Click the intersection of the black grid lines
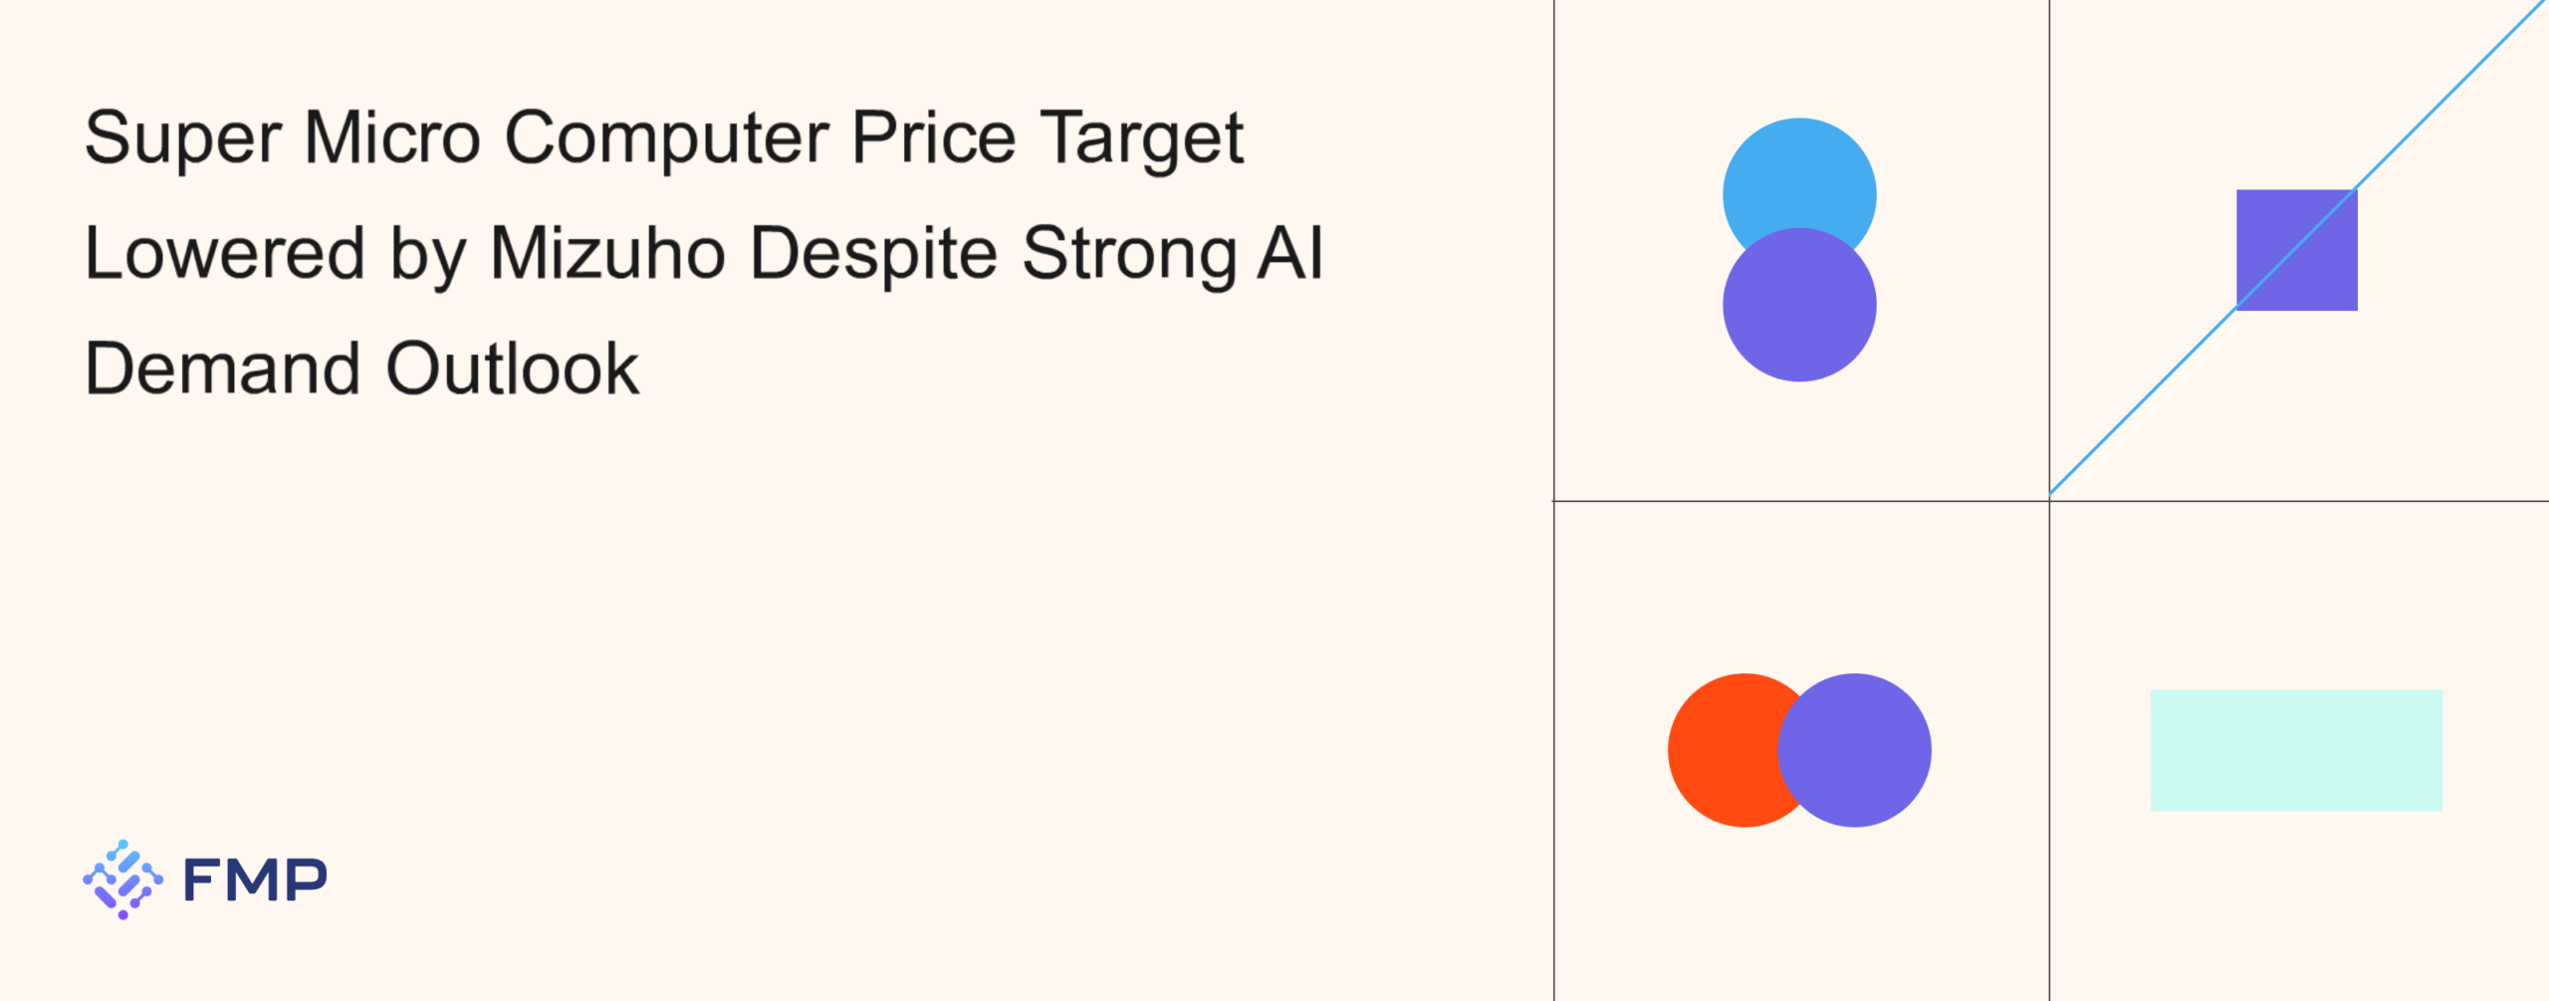 [2049, 501]
